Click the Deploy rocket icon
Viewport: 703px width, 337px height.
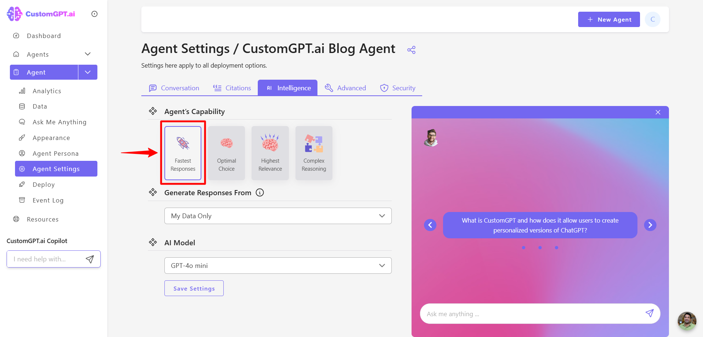click(22, 185)
